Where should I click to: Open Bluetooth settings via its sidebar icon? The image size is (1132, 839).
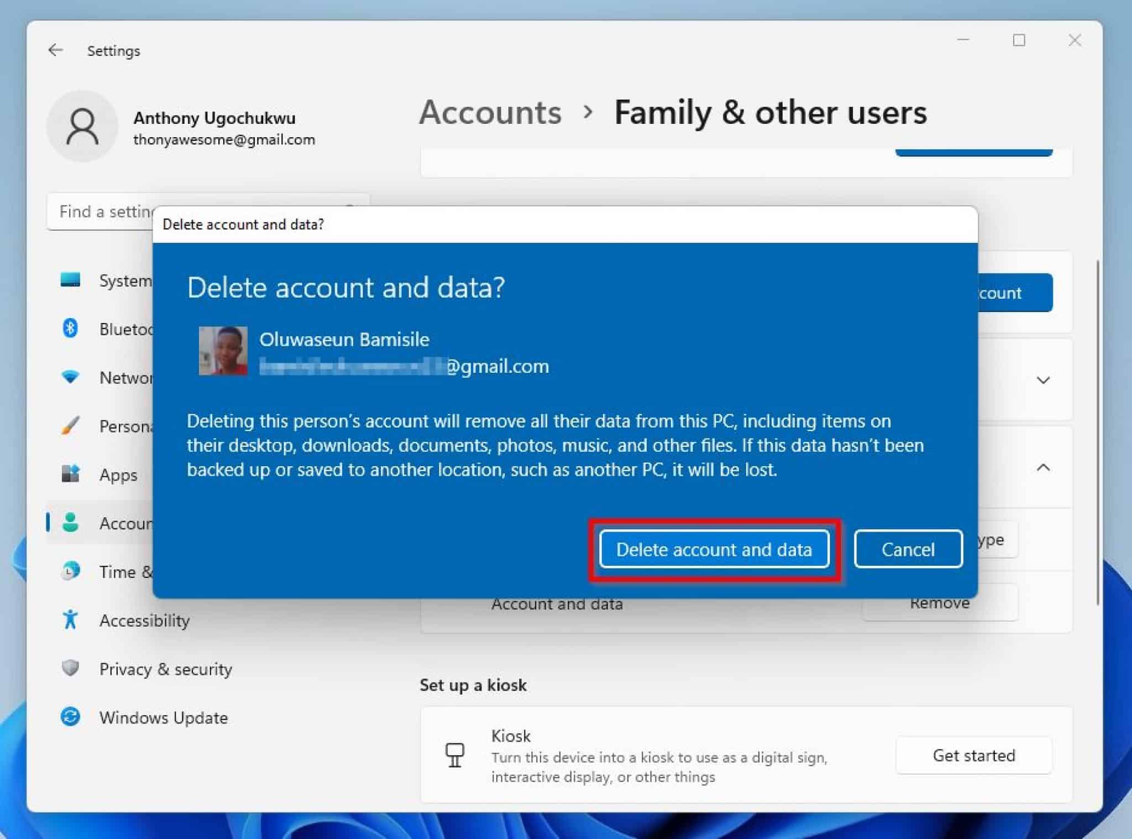[x=71, y=329]
